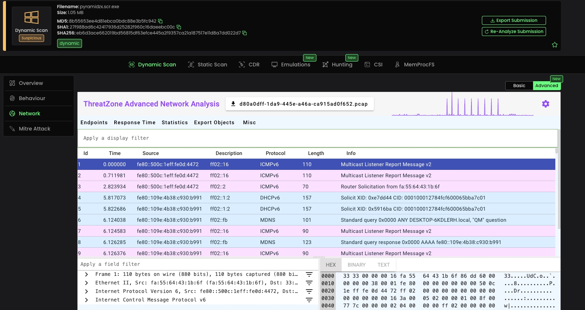Switch to Basic view mode
Screen dimensions: 585x310
coord(519,86)
